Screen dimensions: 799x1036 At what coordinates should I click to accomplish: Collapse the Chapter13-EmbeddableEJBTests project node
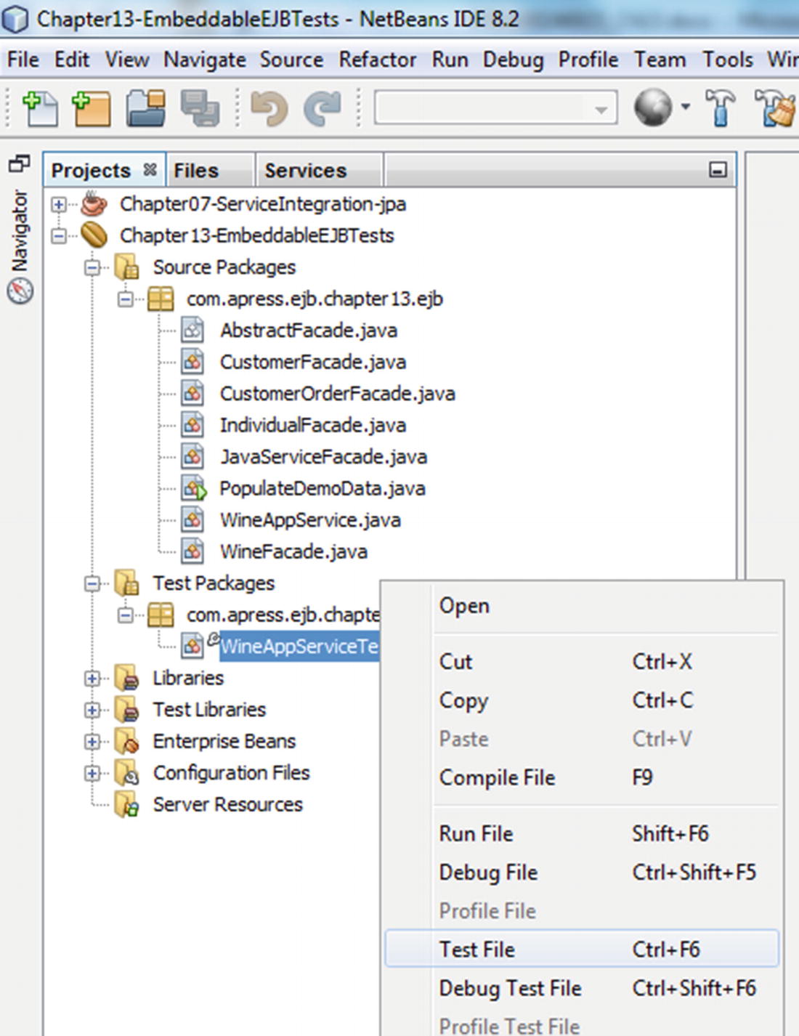[x=59, y=235]
